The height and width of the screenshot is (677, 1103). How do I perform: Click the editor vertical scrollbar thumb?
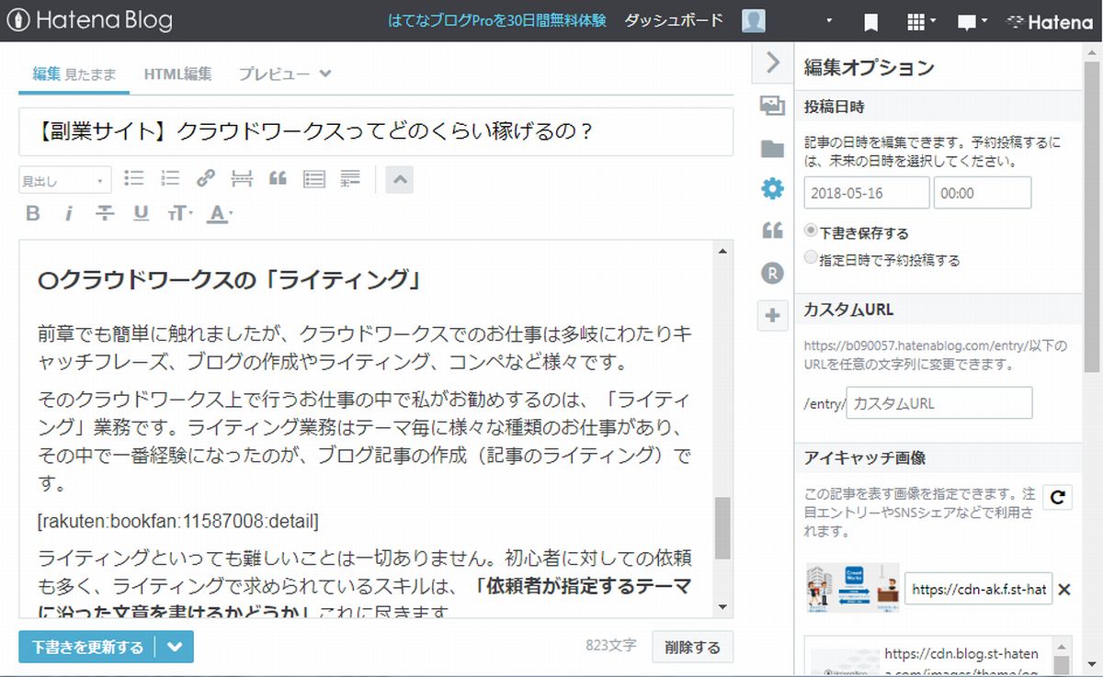click(722, 528)
